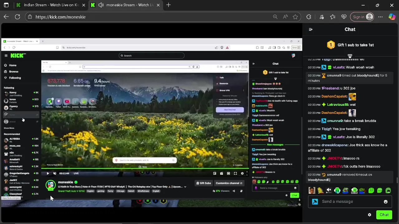
Task: Open cmunna9 in take a break brudda
Action: click(334, 121)
